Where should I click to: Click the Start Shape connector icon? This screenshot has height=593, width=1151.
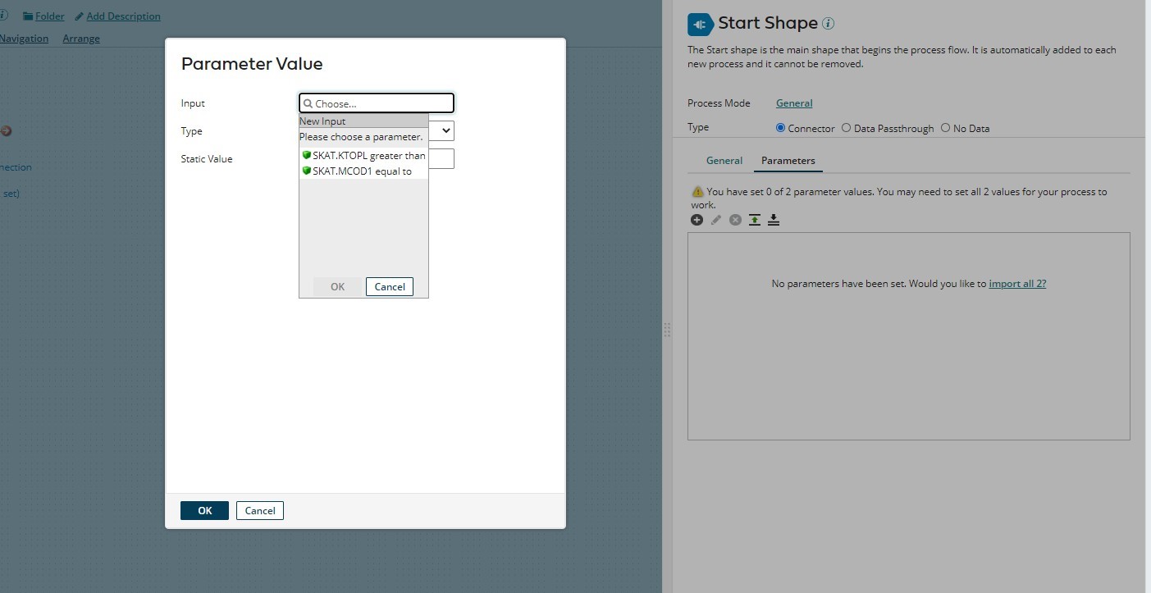point(698,24)
